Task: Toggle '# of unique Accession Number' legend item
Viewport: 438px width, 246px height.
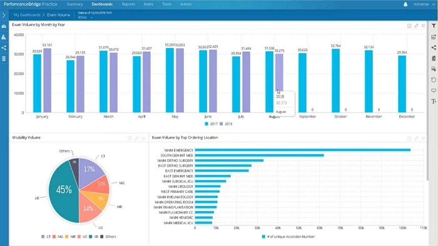Action: click(288, 237)
